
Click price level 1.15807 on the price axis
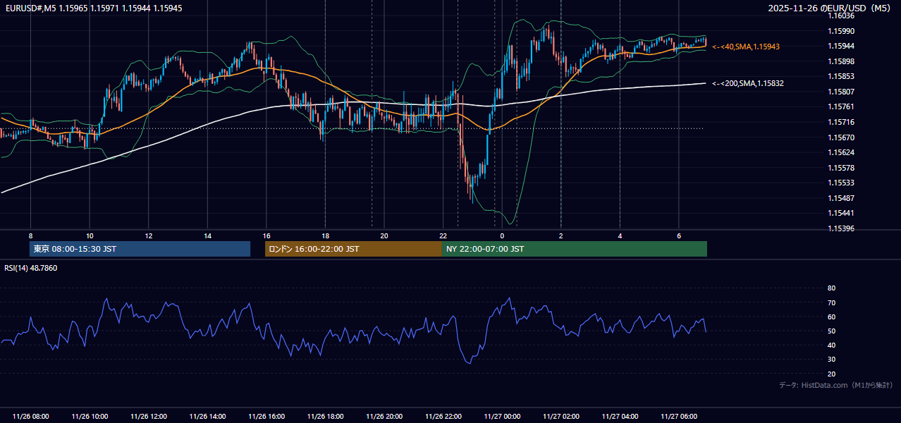(x=841, y=92)
